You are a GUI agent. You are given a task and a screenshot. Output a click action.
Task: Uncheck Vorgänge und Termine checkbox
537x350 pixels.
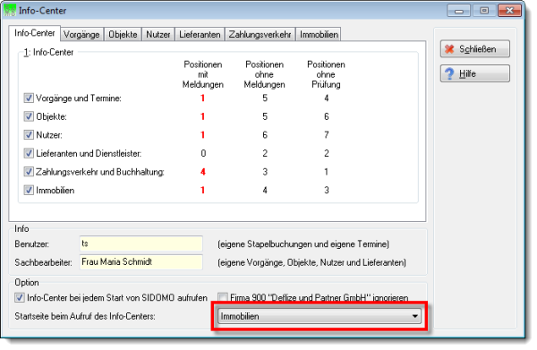tap(29, 98)
